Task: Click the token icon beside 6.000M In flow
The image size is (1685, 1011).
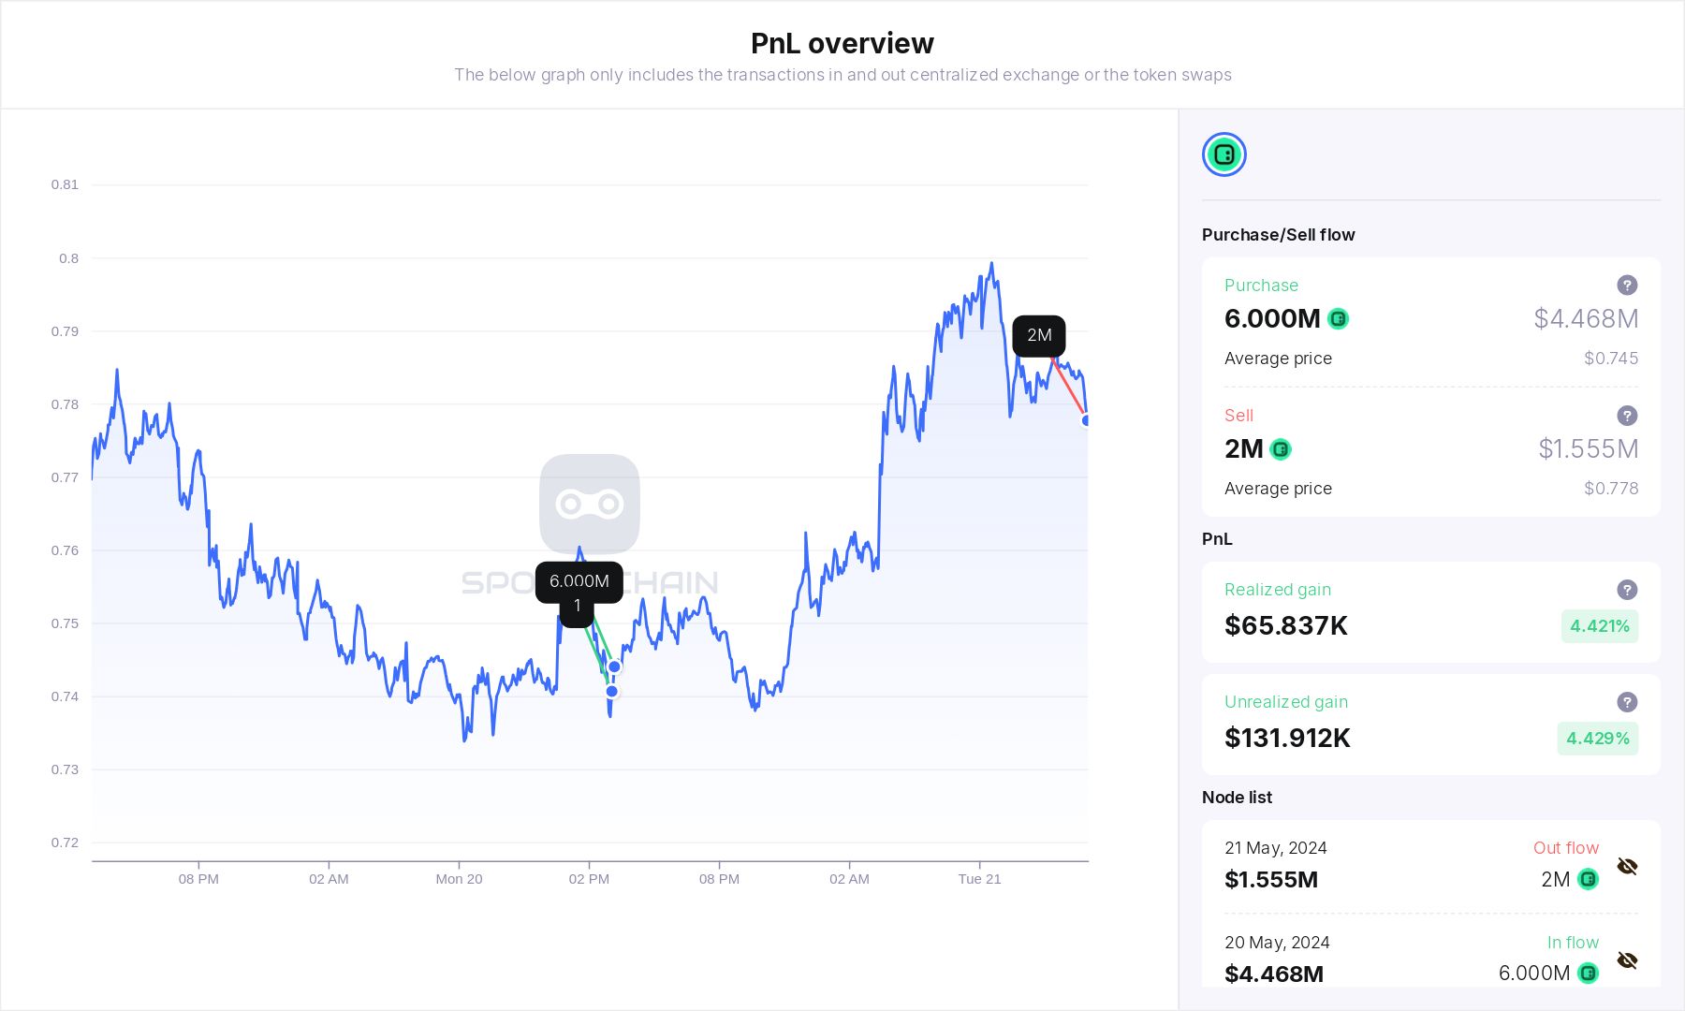Action: pyautogui.click(x=1589, y=974)
